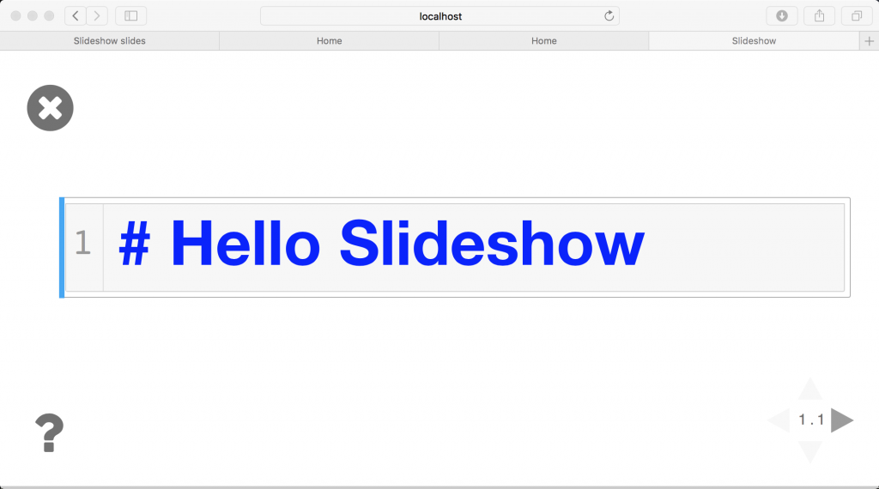
Task: Switch to 'Slideshow slides' tab
Action: [109, 41]
